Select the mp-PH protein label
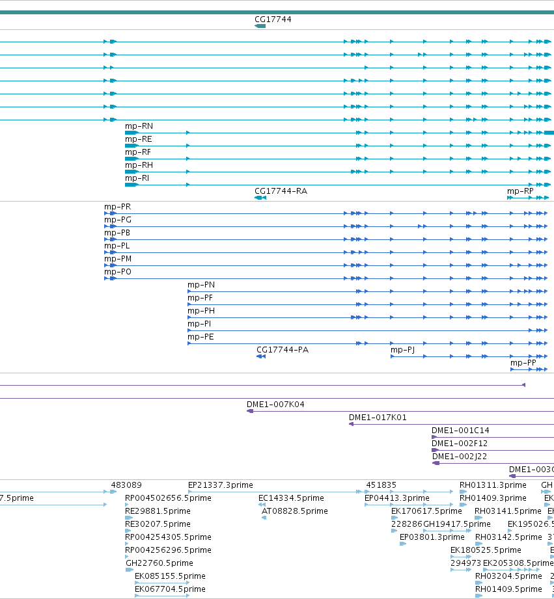 pos(201,311)
